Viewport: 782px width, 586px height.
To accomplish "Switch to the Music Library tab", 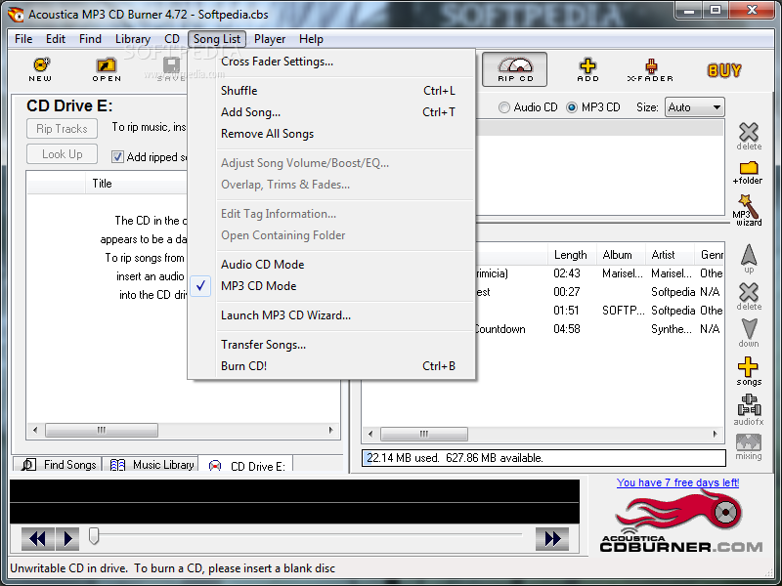I will [x=151, y=465].
